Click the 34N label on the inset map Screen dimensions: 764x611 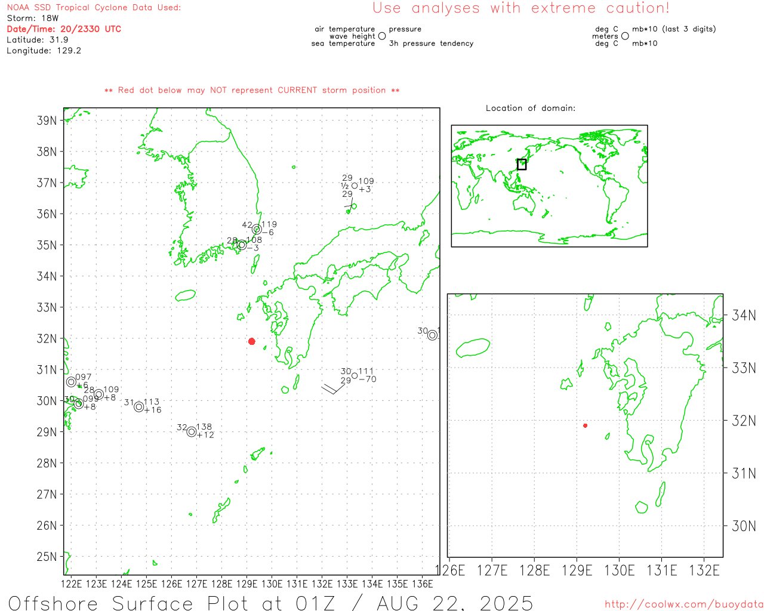tap(744, 315)
